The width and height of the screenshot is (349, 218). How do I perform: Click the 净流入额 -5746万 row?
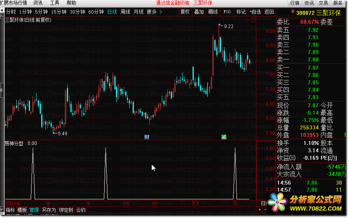(311, 167)
